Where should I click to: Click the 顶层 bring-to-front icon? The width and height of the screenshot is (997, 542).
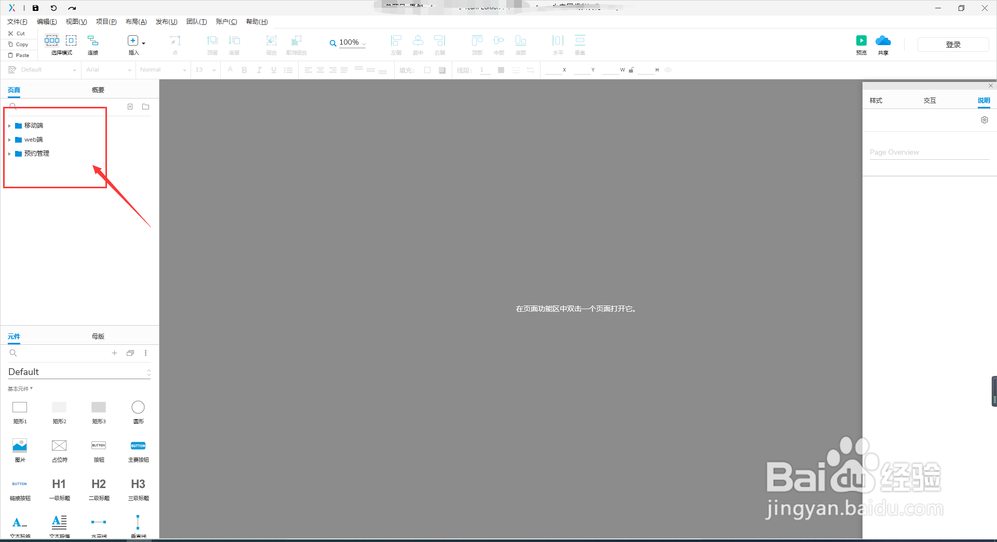coord(212,40)
